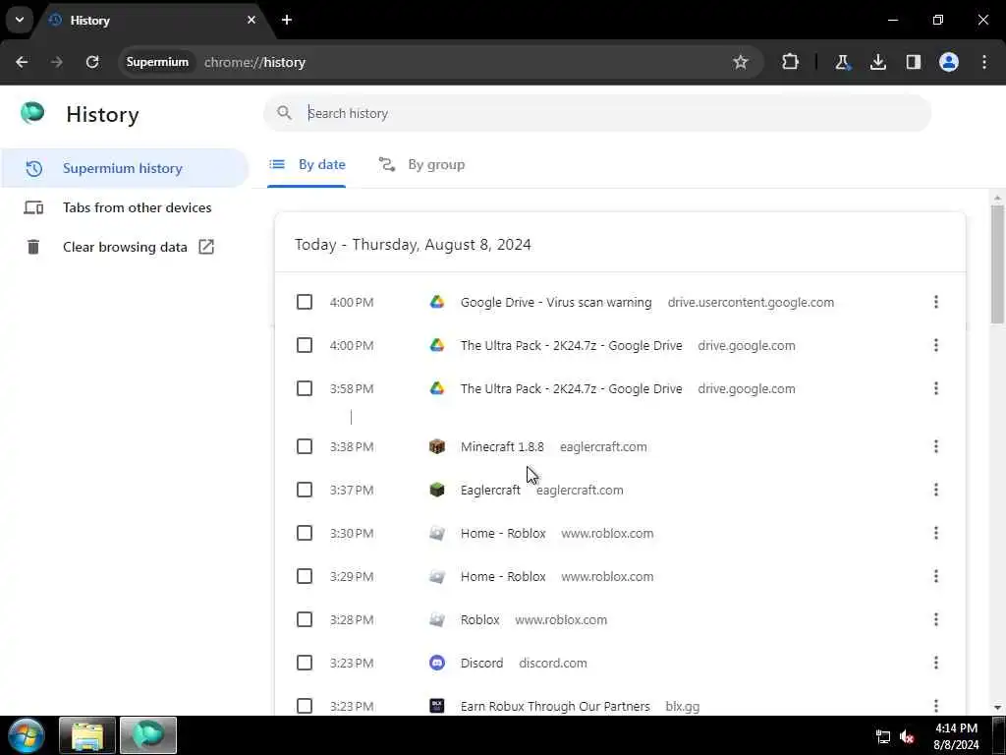
Task: Bookmark this page with the star icon
Action: (741, 62)
